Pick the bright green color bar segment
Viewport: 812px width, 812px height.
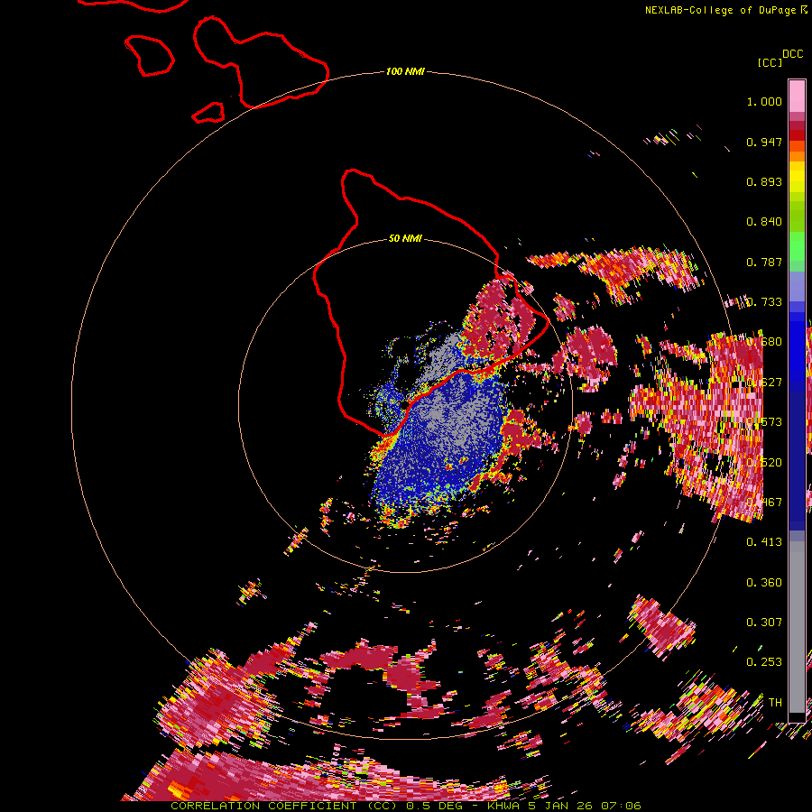tap(797, 246)
